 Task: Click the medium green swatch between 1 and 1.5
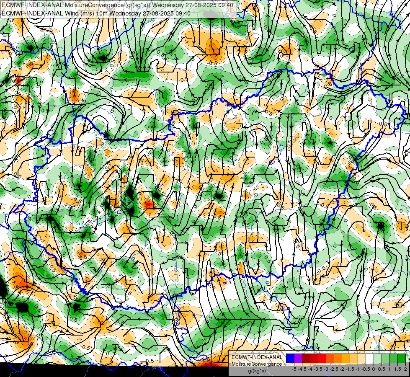coord(394,359)
